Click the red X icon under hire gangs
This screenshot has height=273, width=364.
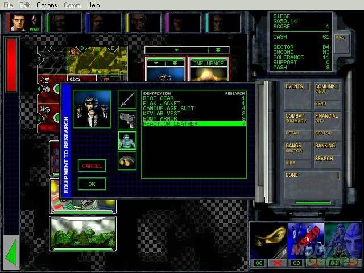pos(278,263)
